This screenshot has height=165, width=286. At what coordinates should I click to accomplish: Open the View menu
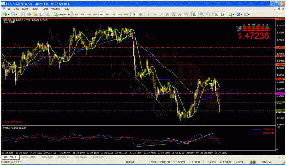coord(16,9)
